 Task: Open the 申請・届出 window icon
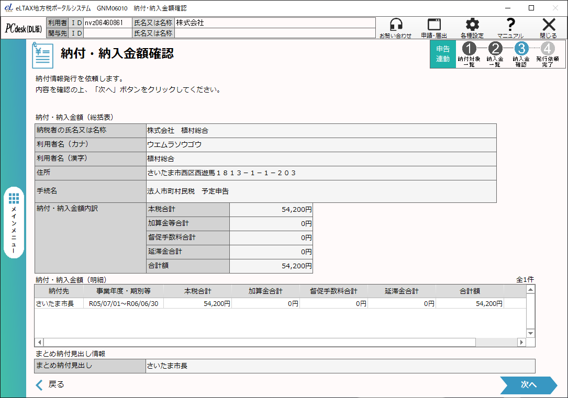pos(434,28)
